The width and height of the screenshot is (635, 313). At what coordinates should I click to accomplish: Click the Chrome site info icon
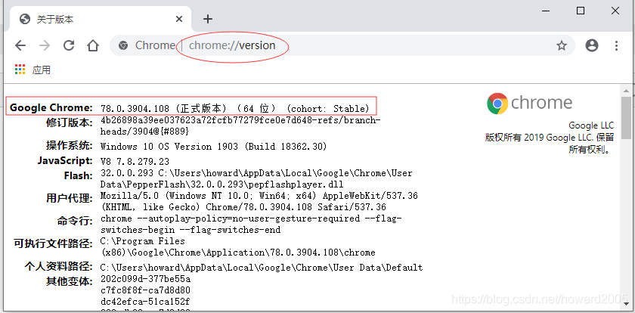point(123,45)
